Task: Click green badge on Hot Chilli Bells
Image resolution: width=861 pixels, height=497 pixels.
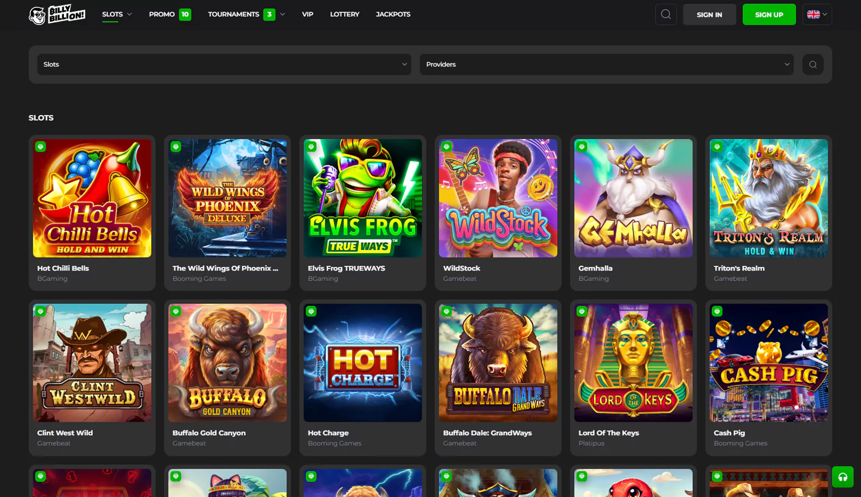Action: [x=40, y=147]
